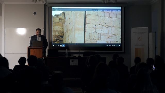Open the taskbar clock and date
The image size is (165, 93).
pos(117,45)
